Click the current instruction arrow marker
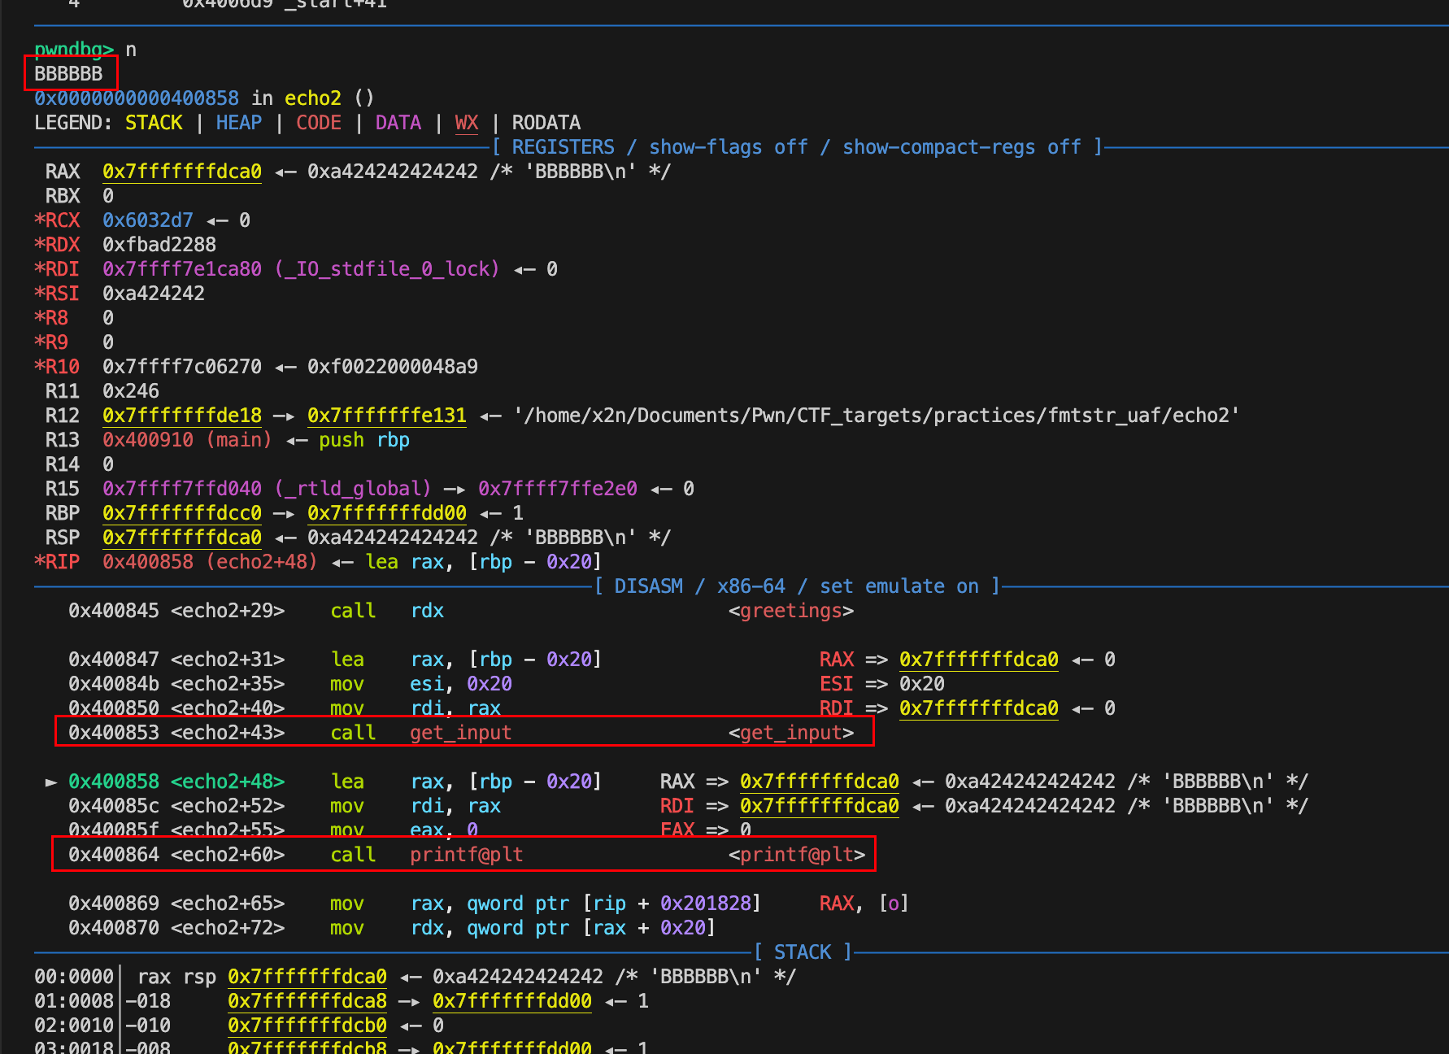This screenshot has height=1054, width=1449. (x=51, y=782)
